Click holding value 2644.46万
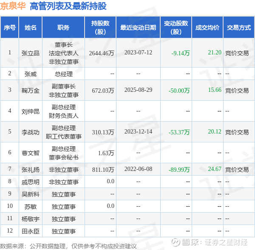The width and height of the screenshot is (255, 250). (102, 53)
